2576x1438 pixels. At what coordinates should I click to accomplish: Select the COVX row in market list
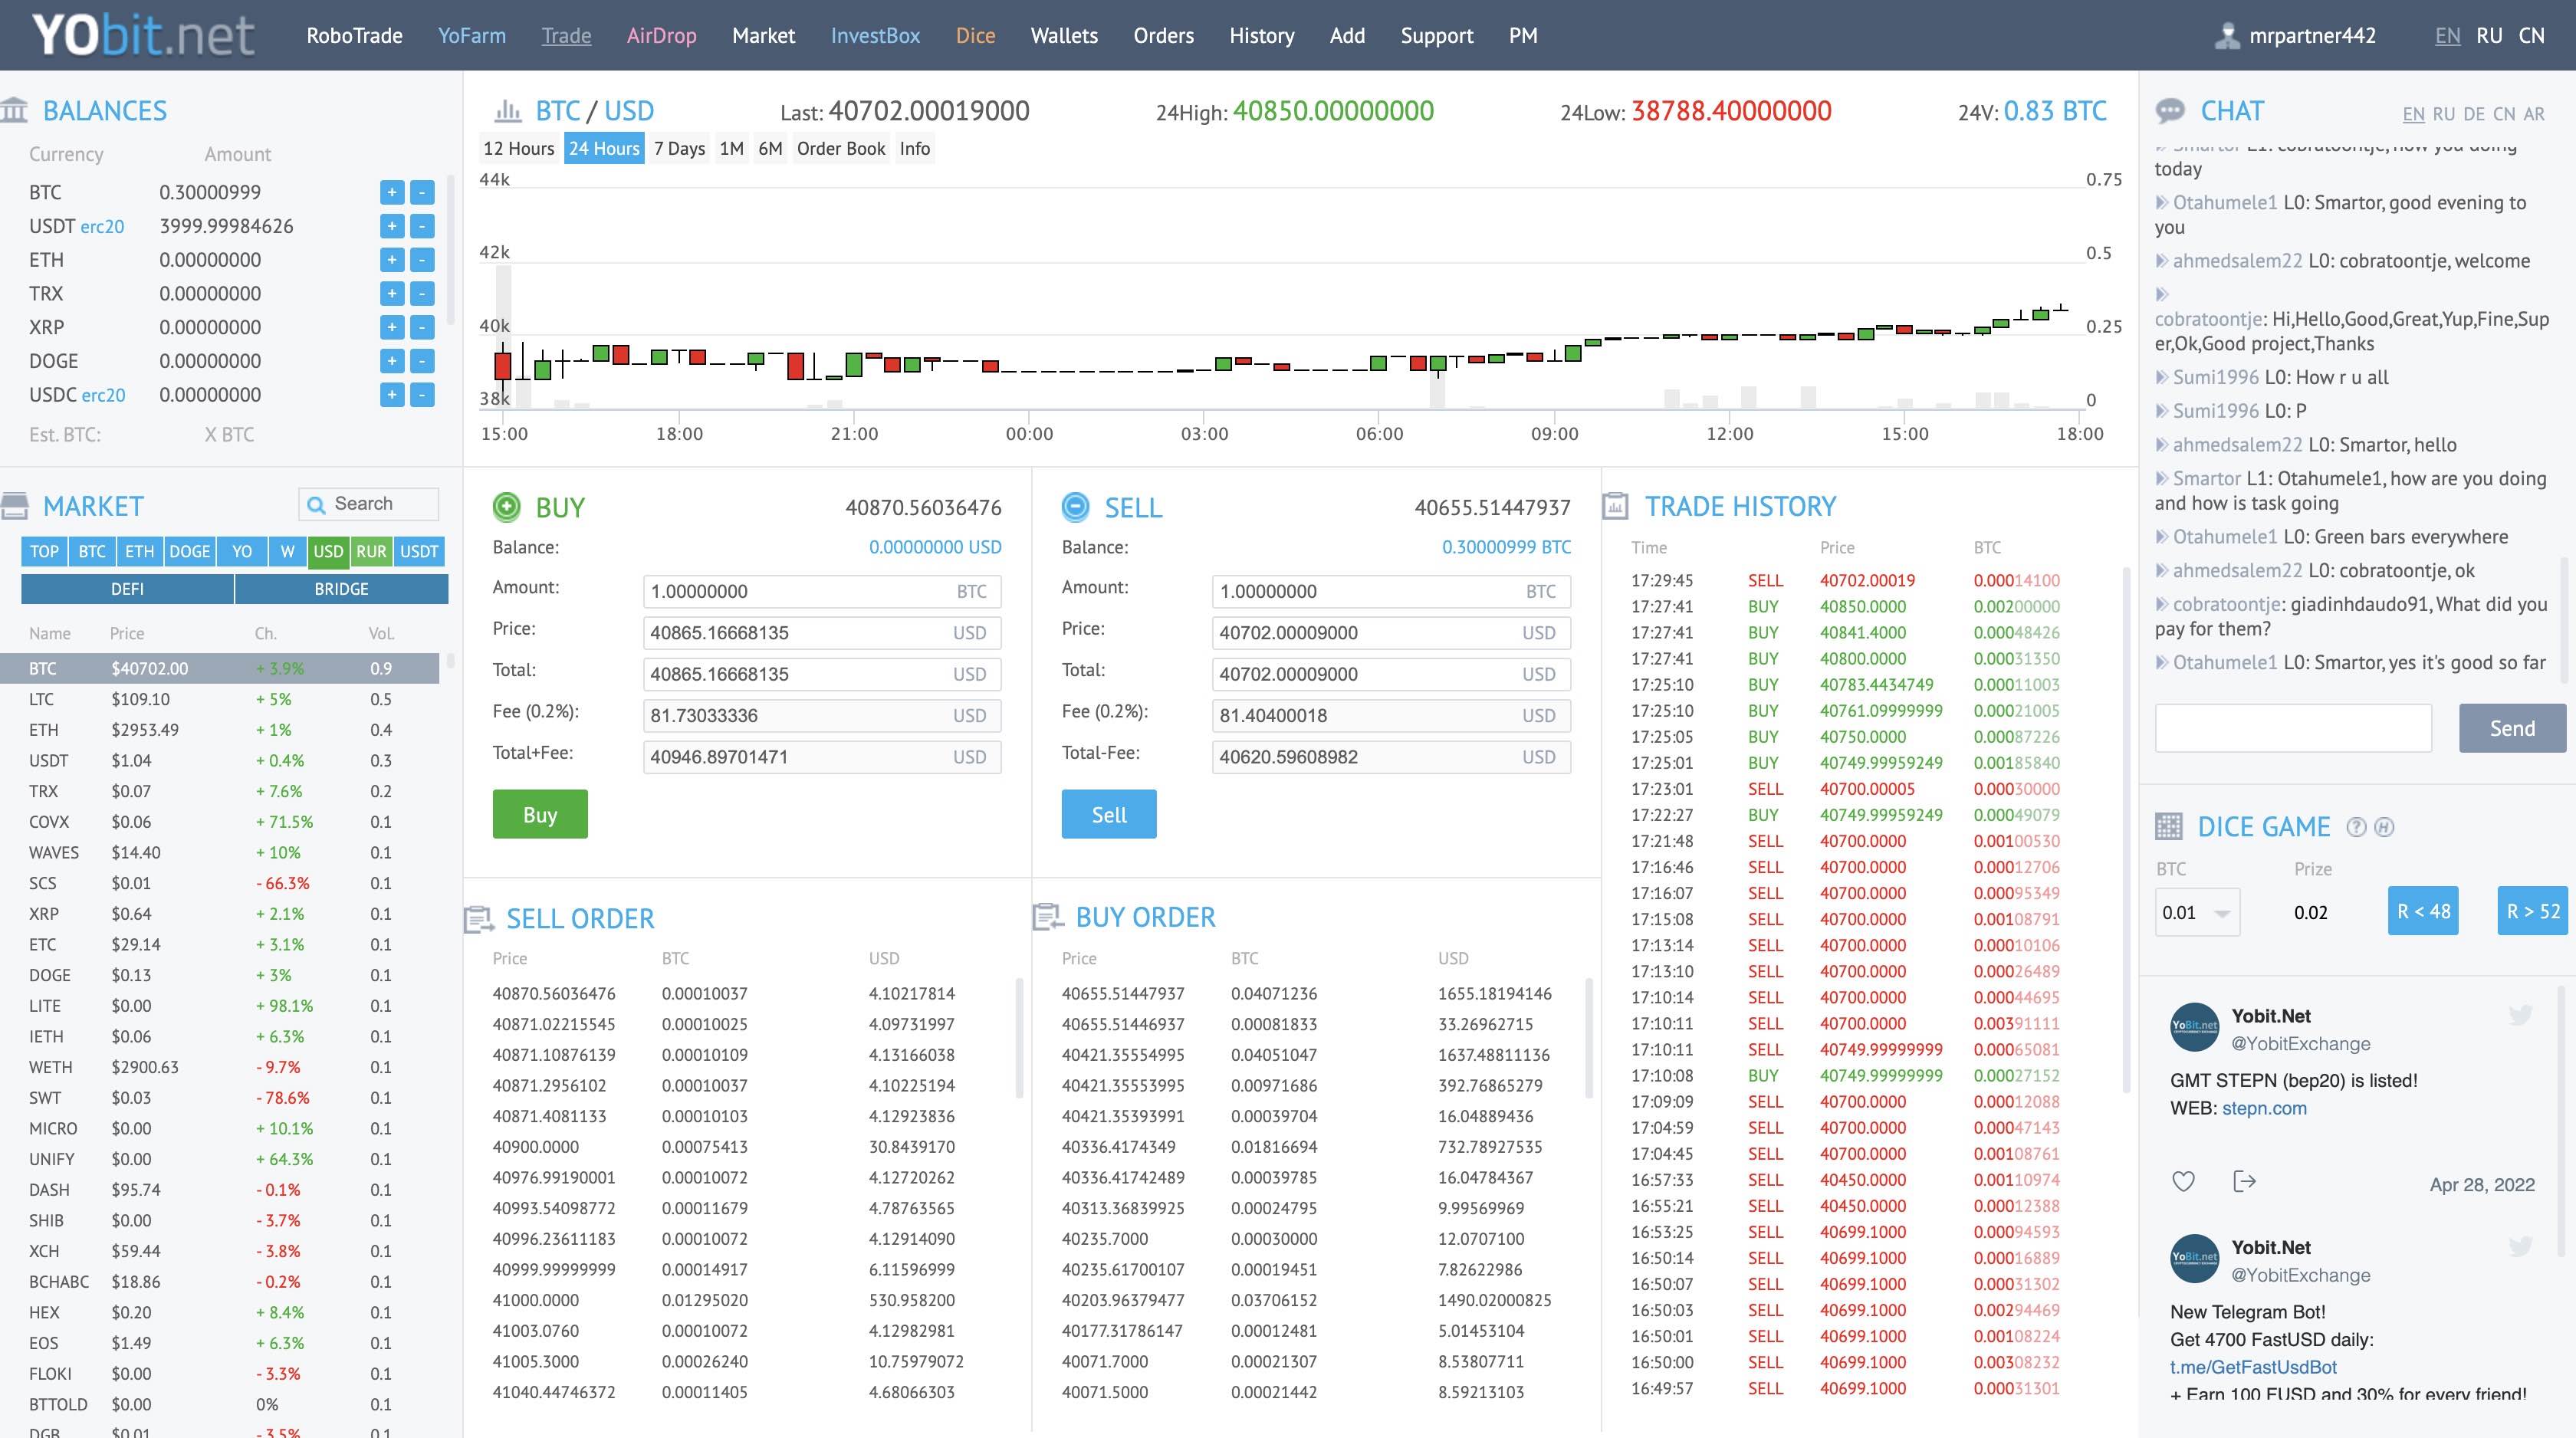coord(220,822)
